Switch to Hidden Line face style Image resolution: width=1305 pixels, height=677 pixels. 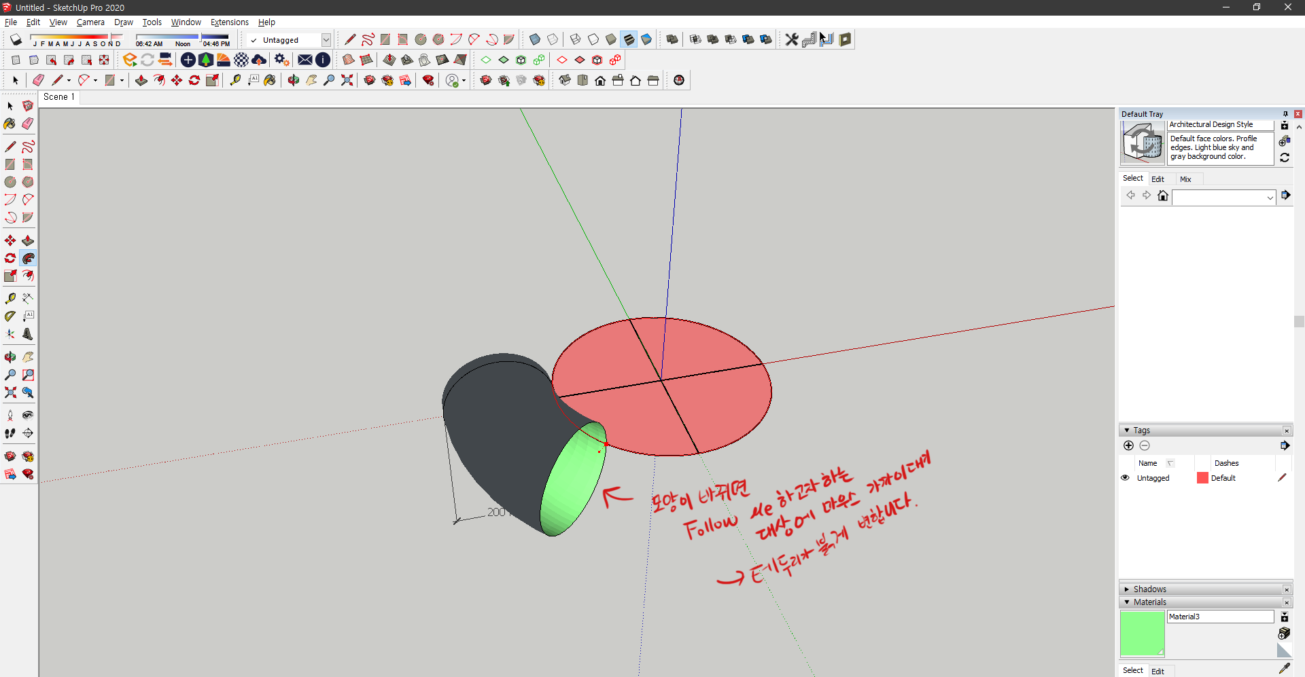pyautogui.click(x=593, y=39)
